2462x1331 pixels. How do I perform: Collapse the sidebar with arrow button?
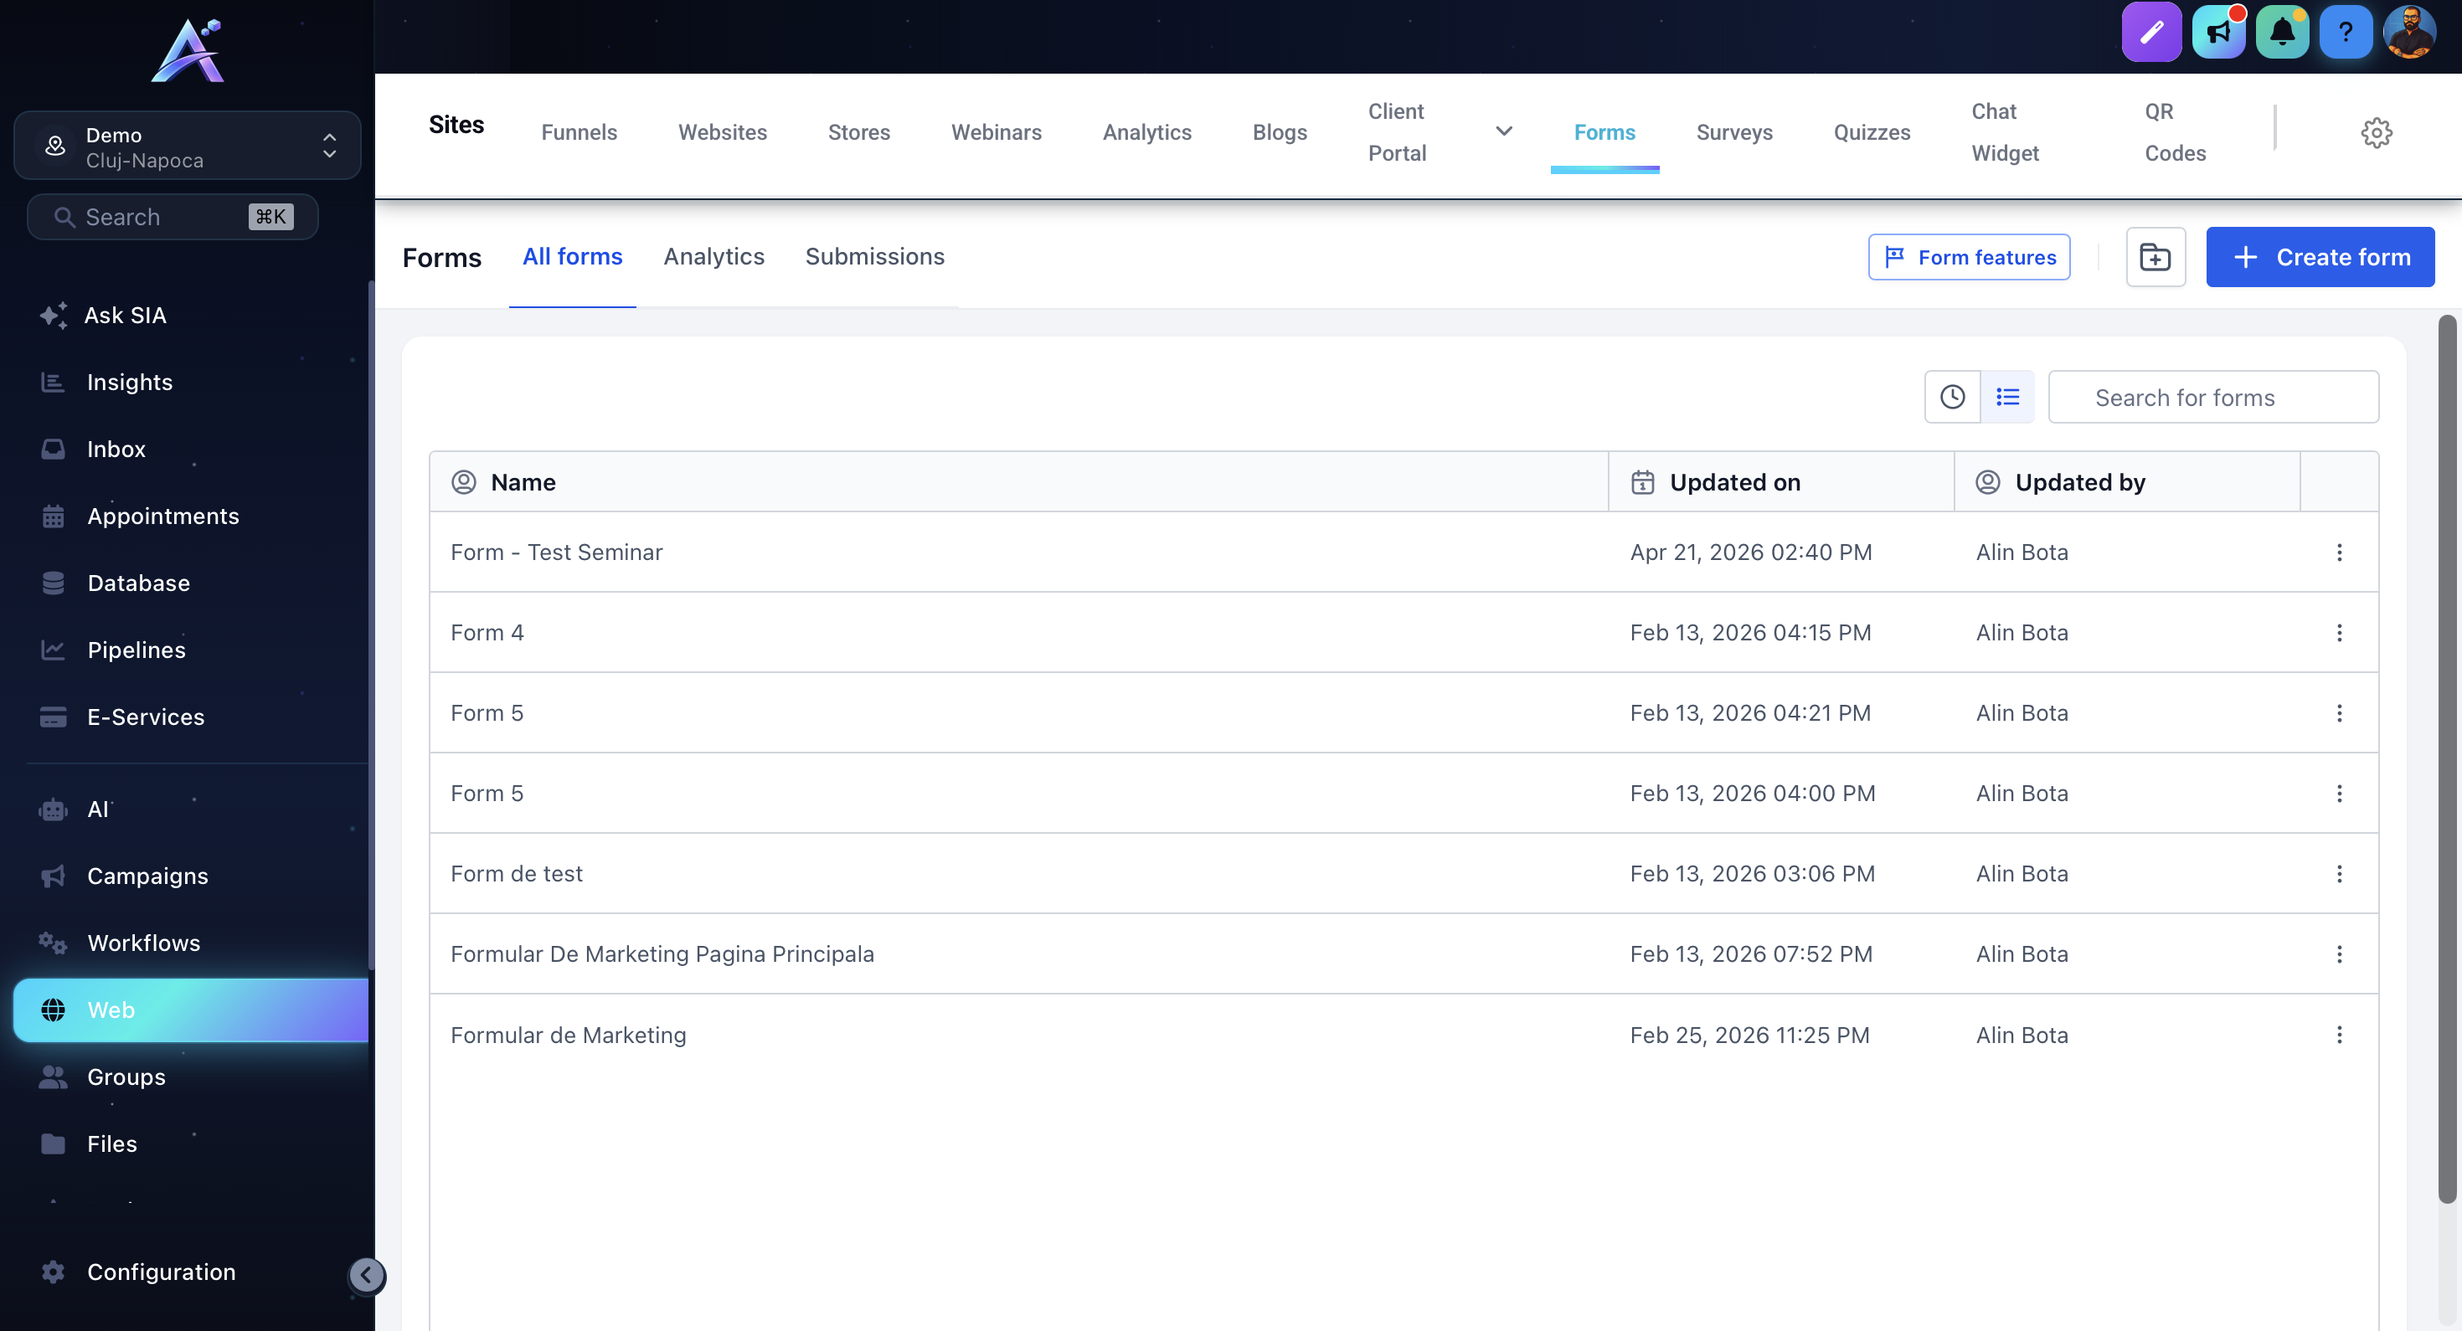(367, 1275)
